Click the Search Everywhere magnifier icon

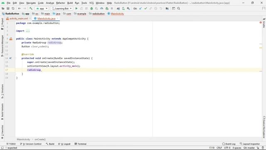(x=179, y=8)
